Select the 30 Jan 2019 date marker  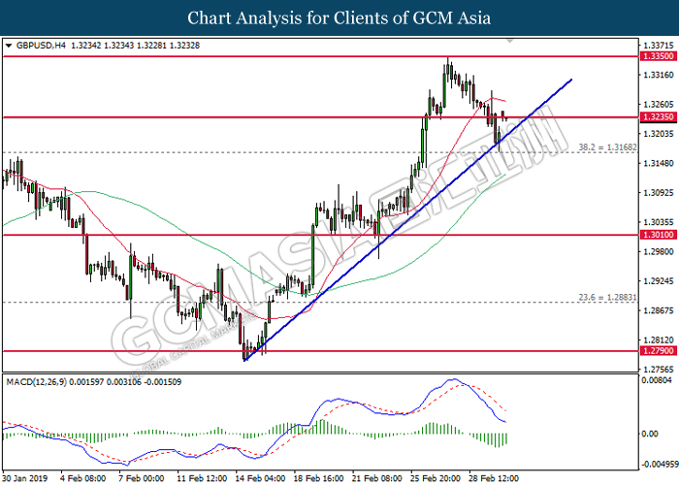click(26, 478)
